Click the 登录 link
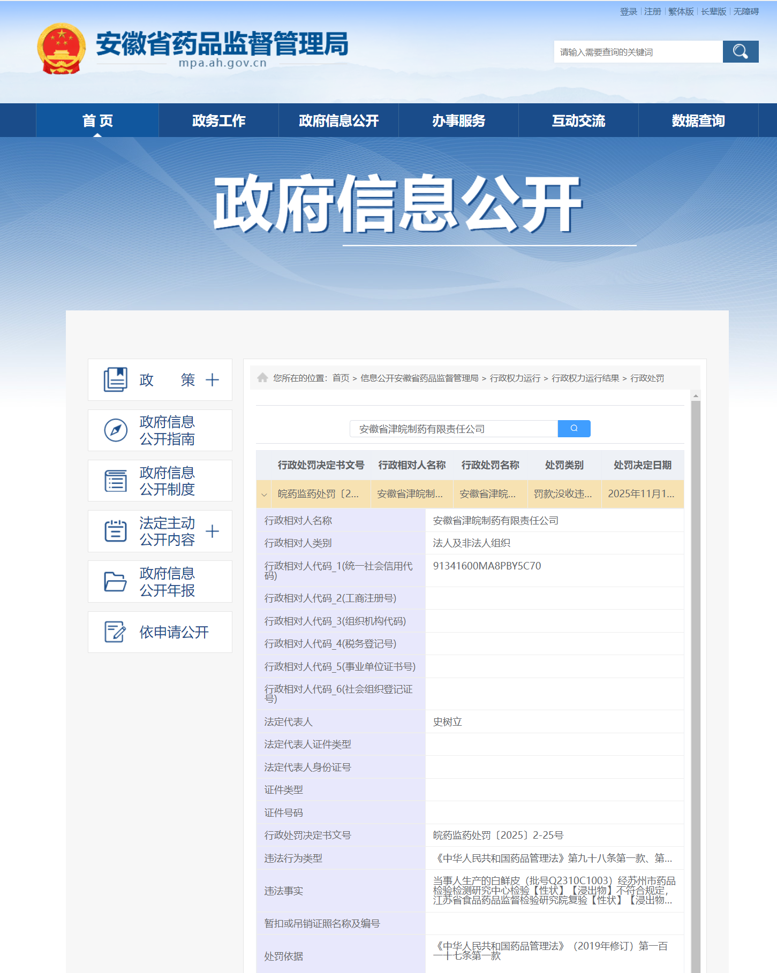 [629, 12]
